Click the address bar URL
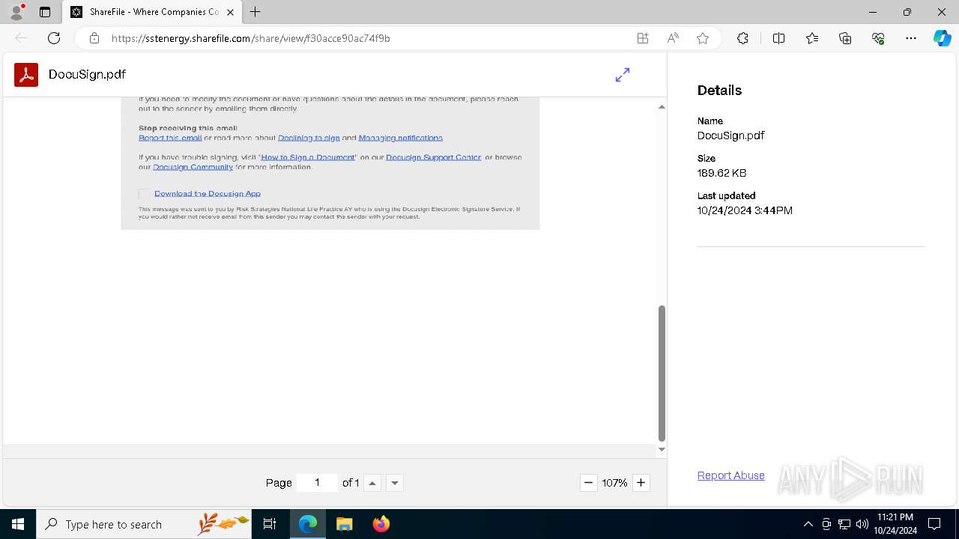Image resolution: width=959 pixels, height=539 pixels. 251,38
